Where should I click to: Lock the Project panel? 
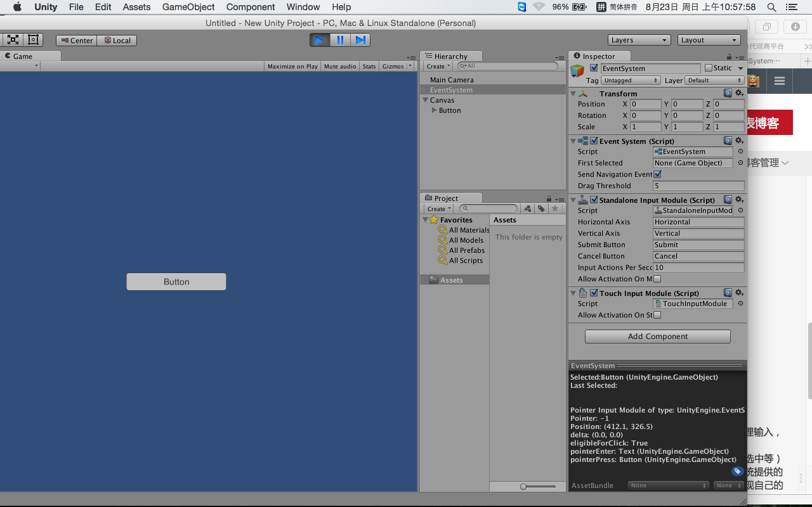[549, 198]
